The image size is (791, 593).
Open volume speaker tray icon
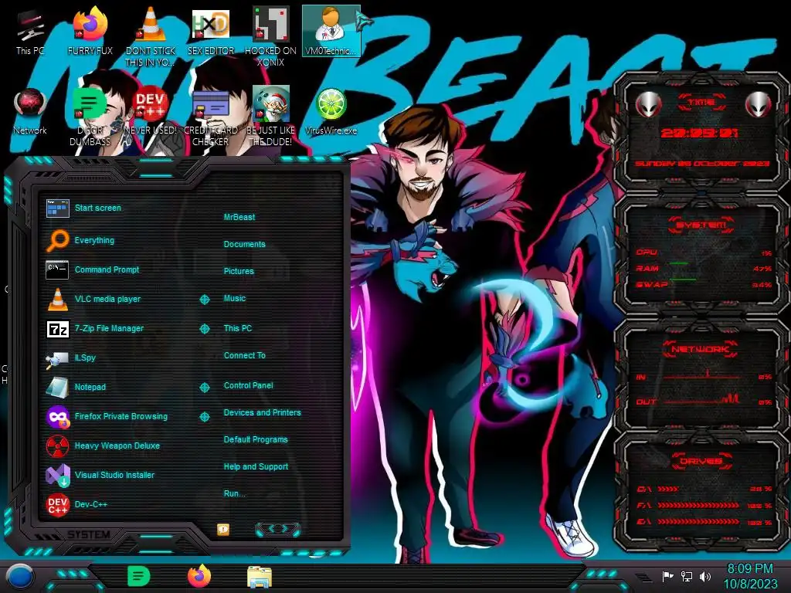[x=705, y=576]
